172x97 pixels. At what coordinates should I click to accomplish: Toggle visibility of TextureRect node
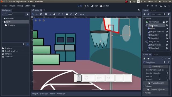tap(167, 22)
